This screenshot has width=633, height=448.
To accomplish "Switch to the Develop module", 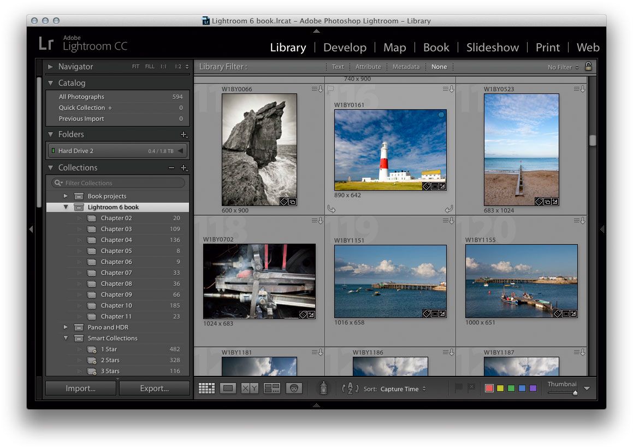I will (x=345, y=48).
